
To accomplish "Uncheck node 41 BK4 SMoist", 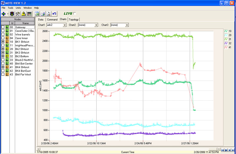I will click(x=3, y=67).
